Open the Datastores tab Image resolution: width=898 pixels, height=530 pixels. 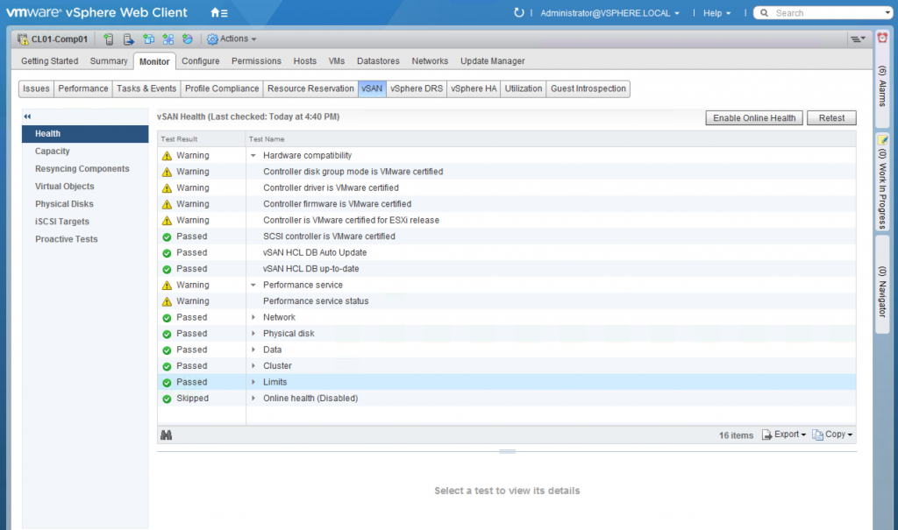378,60
